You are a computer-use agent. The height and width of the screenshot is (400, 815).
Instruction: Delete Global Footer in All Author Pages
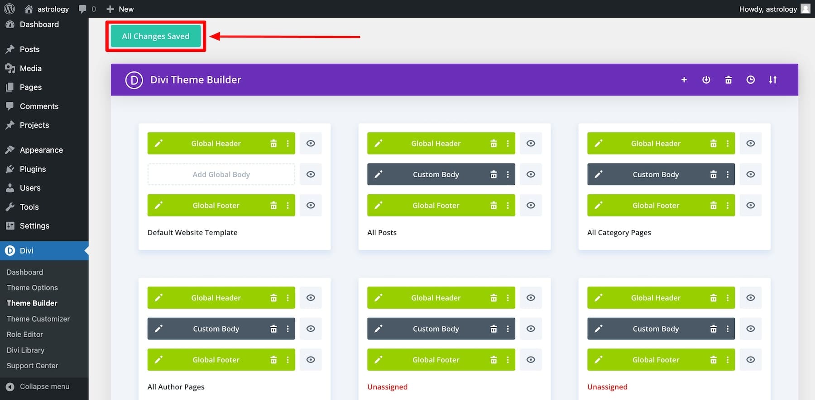pos(273,360)
